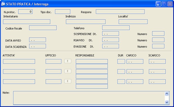
Task: Click the Numero field beside EVASIONE
Action: tap(158, 46)
